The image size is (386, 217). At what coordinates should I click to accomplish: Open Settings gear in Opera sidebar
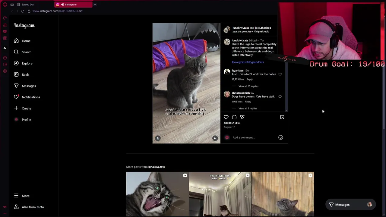5,71
